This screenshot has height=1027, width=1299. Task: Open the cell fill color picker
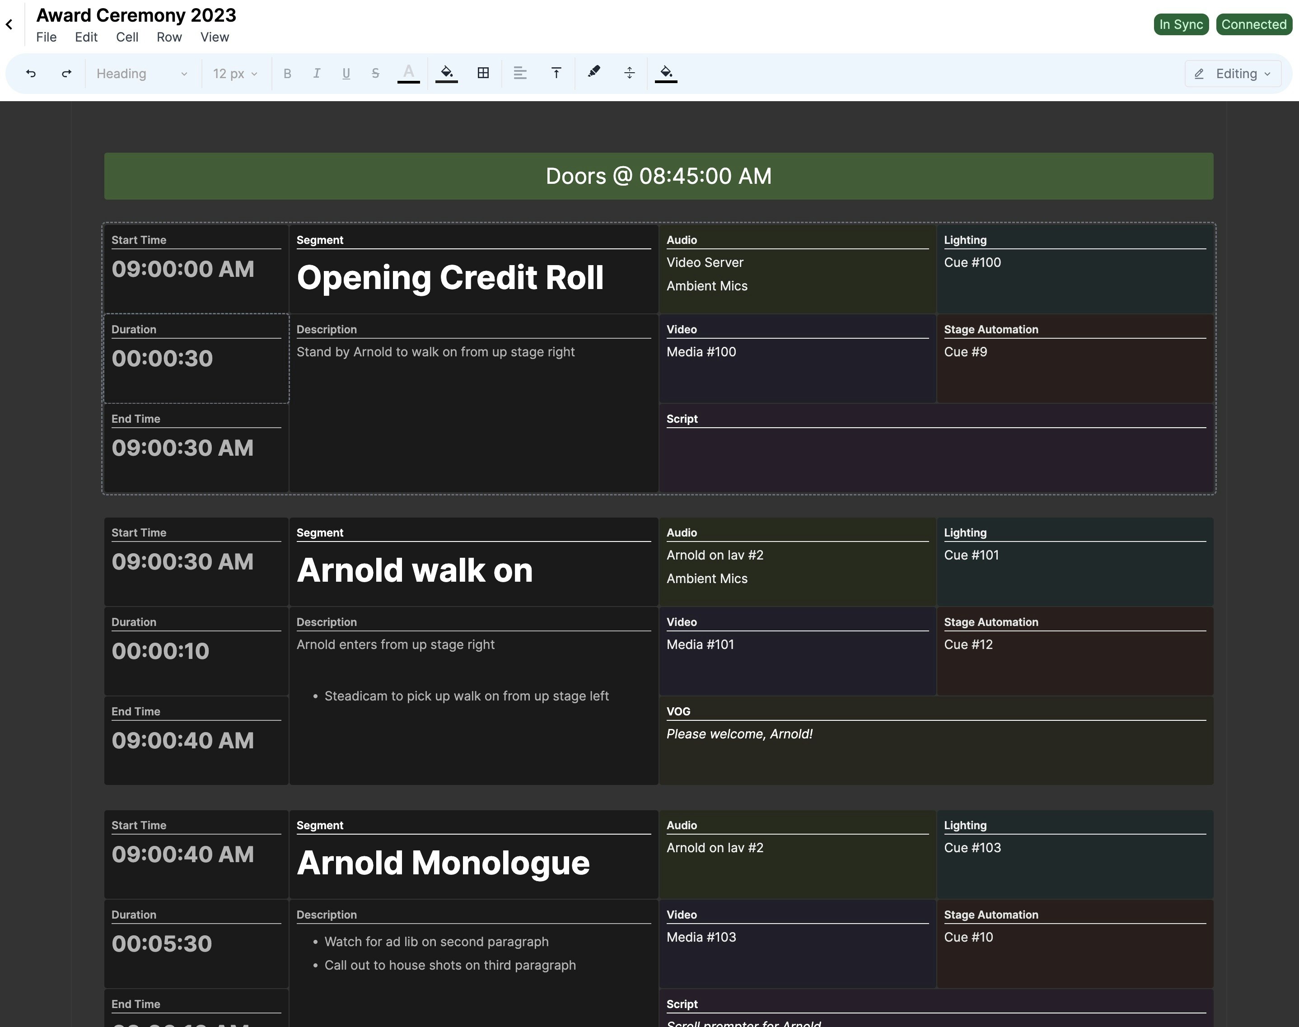click(x=446, y=73)
